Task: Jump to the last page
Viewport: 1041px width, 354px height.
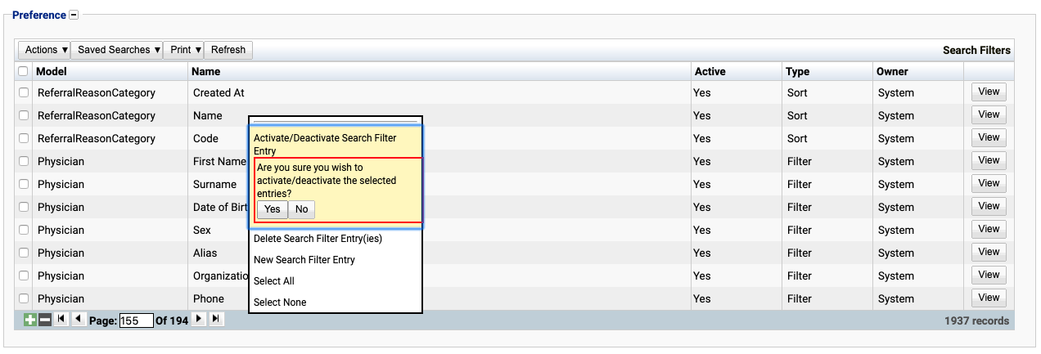Action: click(215, 320)
